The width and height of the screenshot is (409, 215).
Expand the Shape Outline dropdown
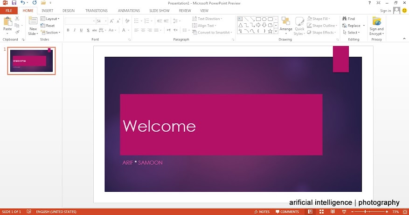(x=322, y=26)
